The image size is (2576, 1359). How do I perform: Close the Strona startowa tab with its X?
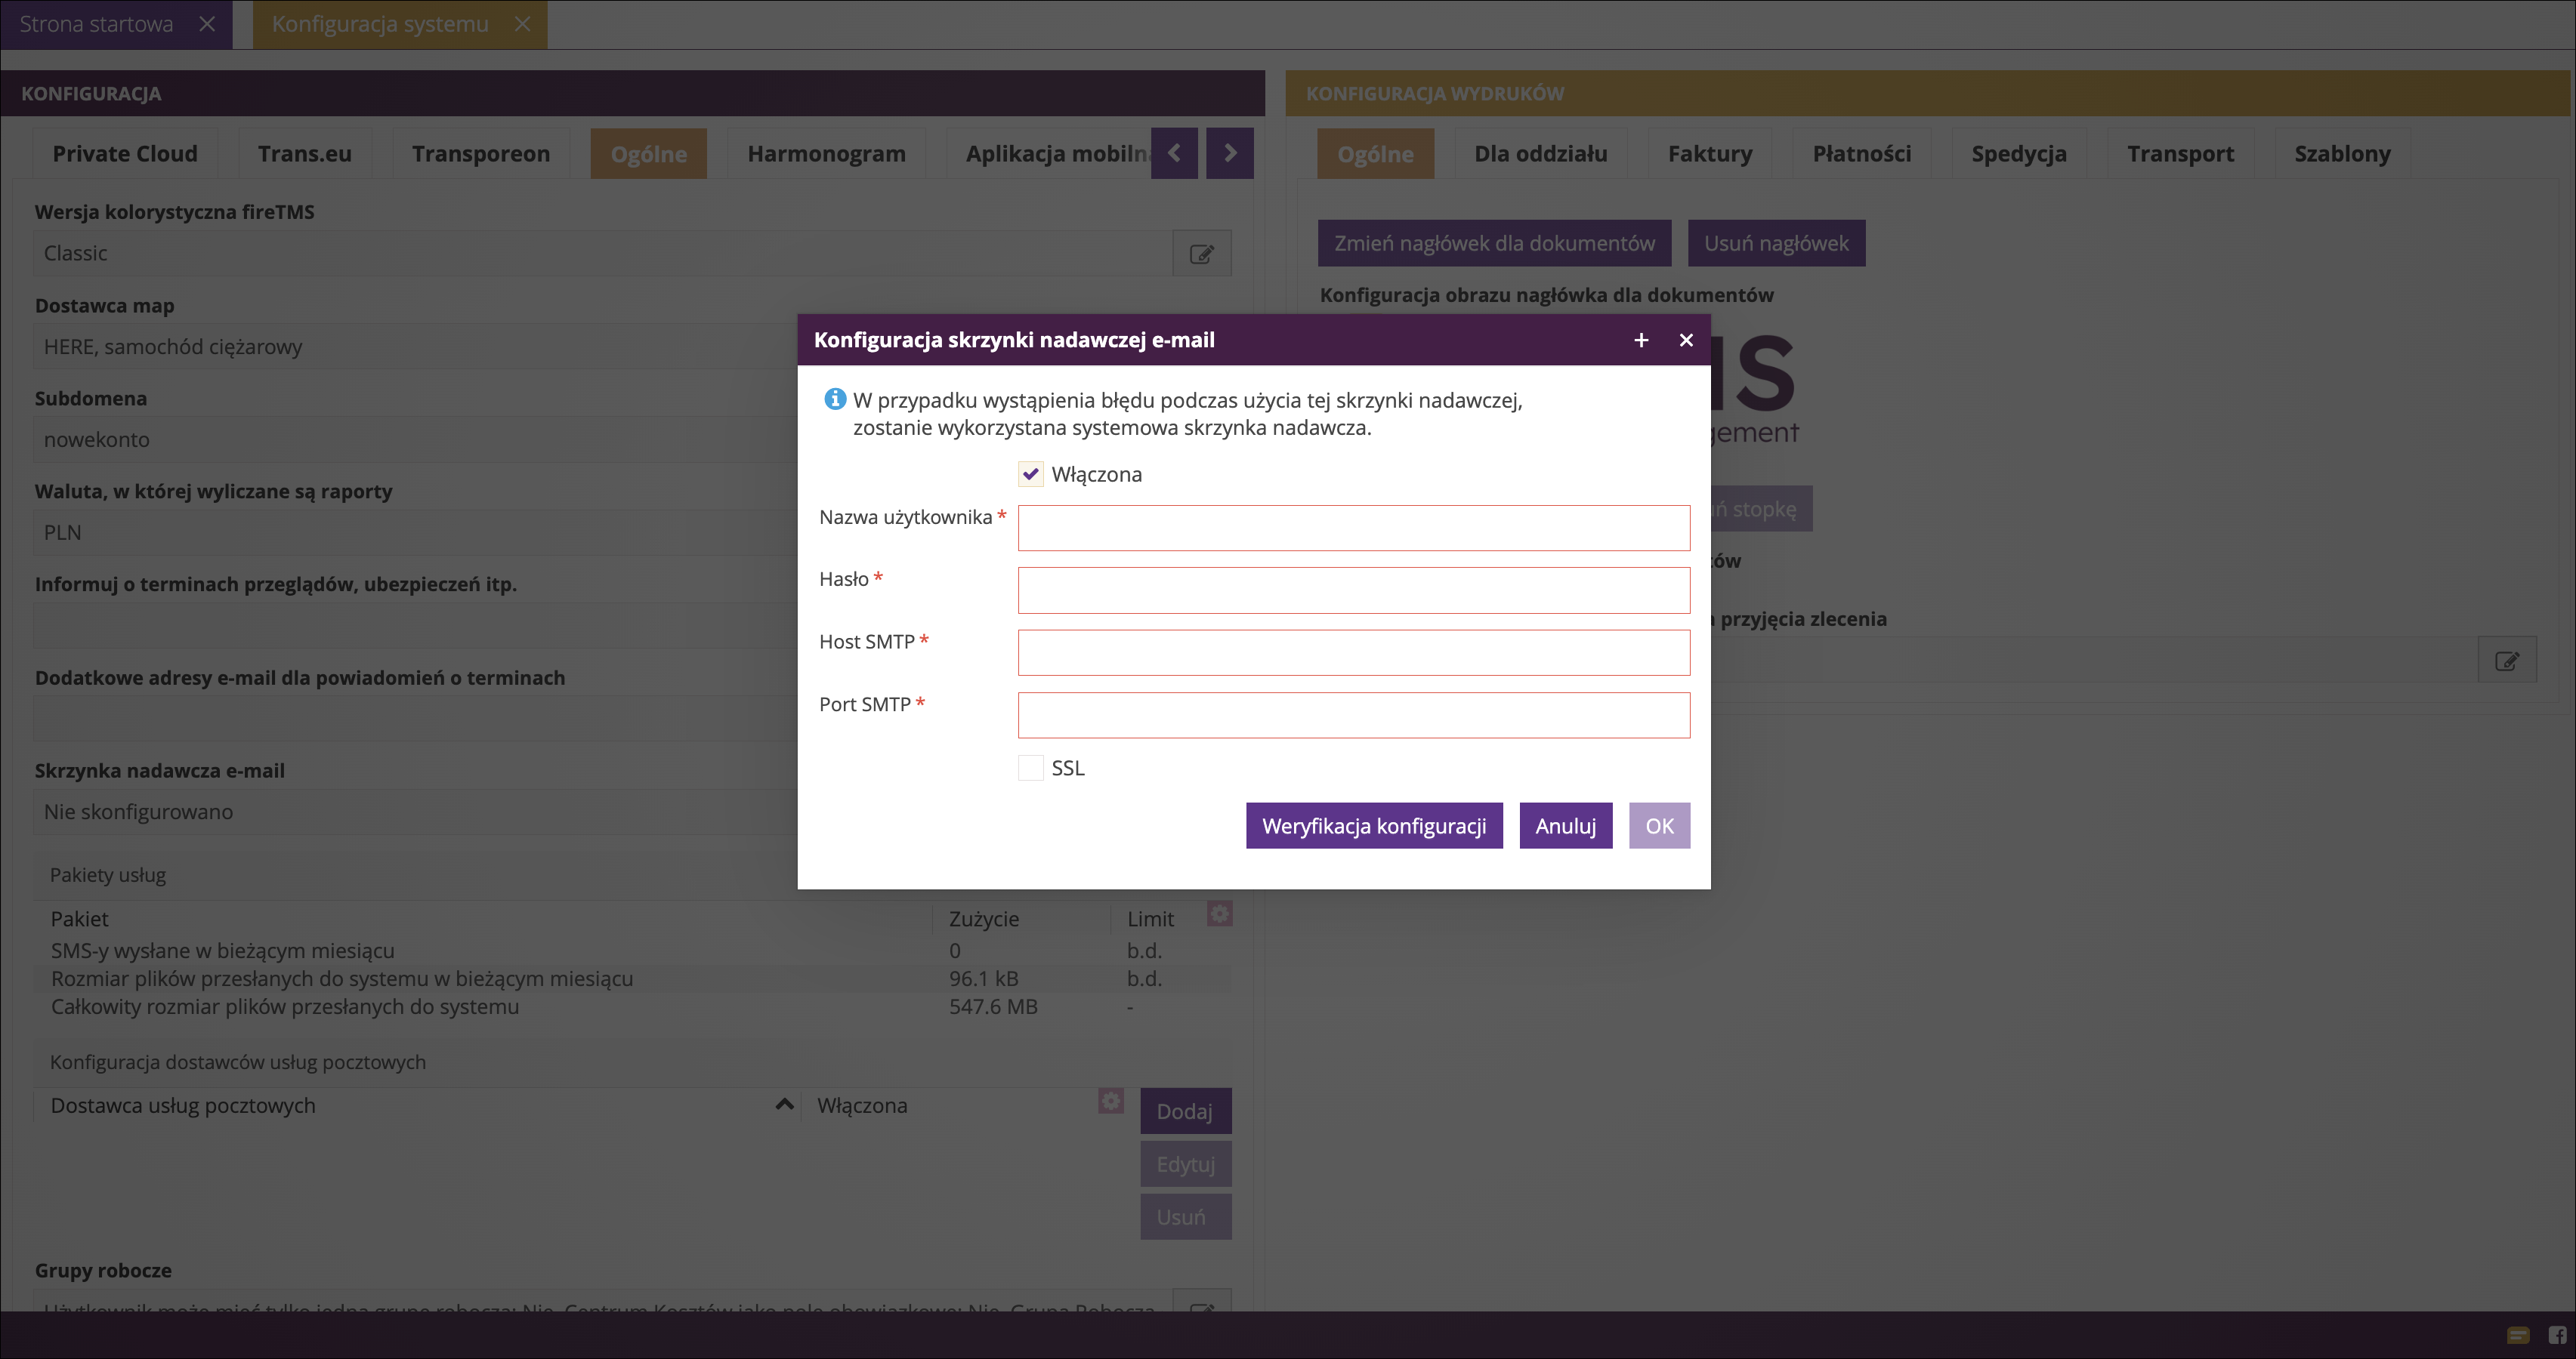click(x=207, y=24)
